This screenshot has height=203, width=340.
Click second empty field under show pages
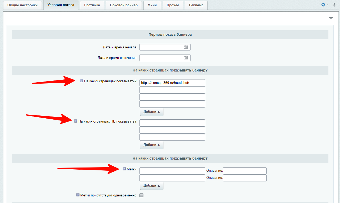coord(172,97)
